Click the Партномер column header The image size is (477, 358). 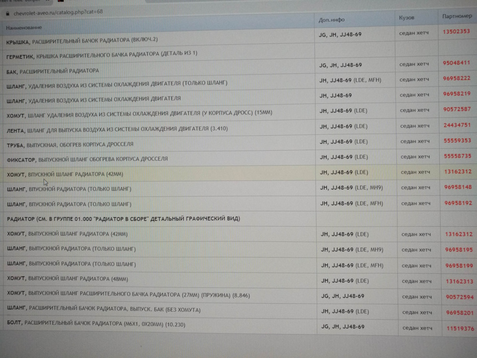point(457,16)
